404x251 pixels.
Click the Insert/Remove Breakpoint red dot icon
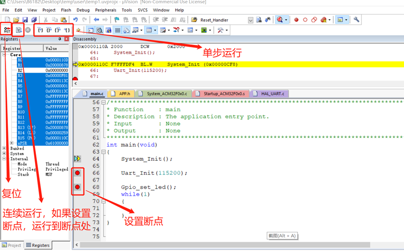(296, 20)
